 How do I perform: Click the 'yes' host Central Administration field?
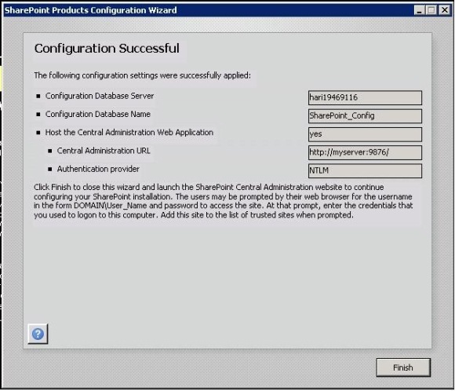pos(365,134)
